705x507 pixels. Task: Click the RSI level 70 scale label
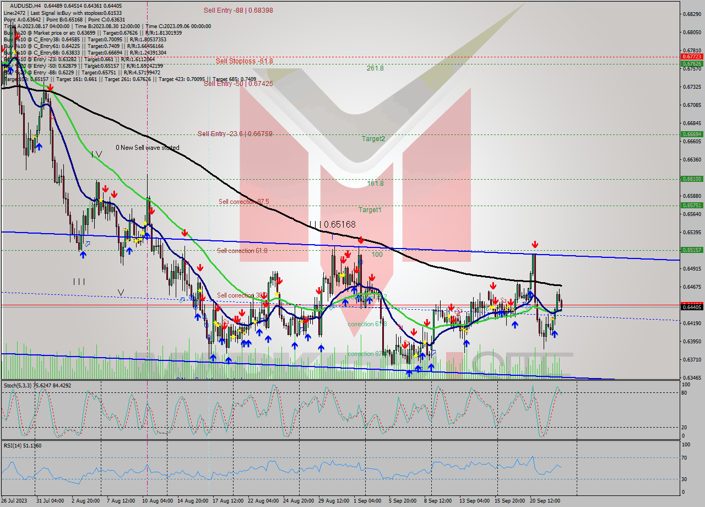tap(684, 457)
